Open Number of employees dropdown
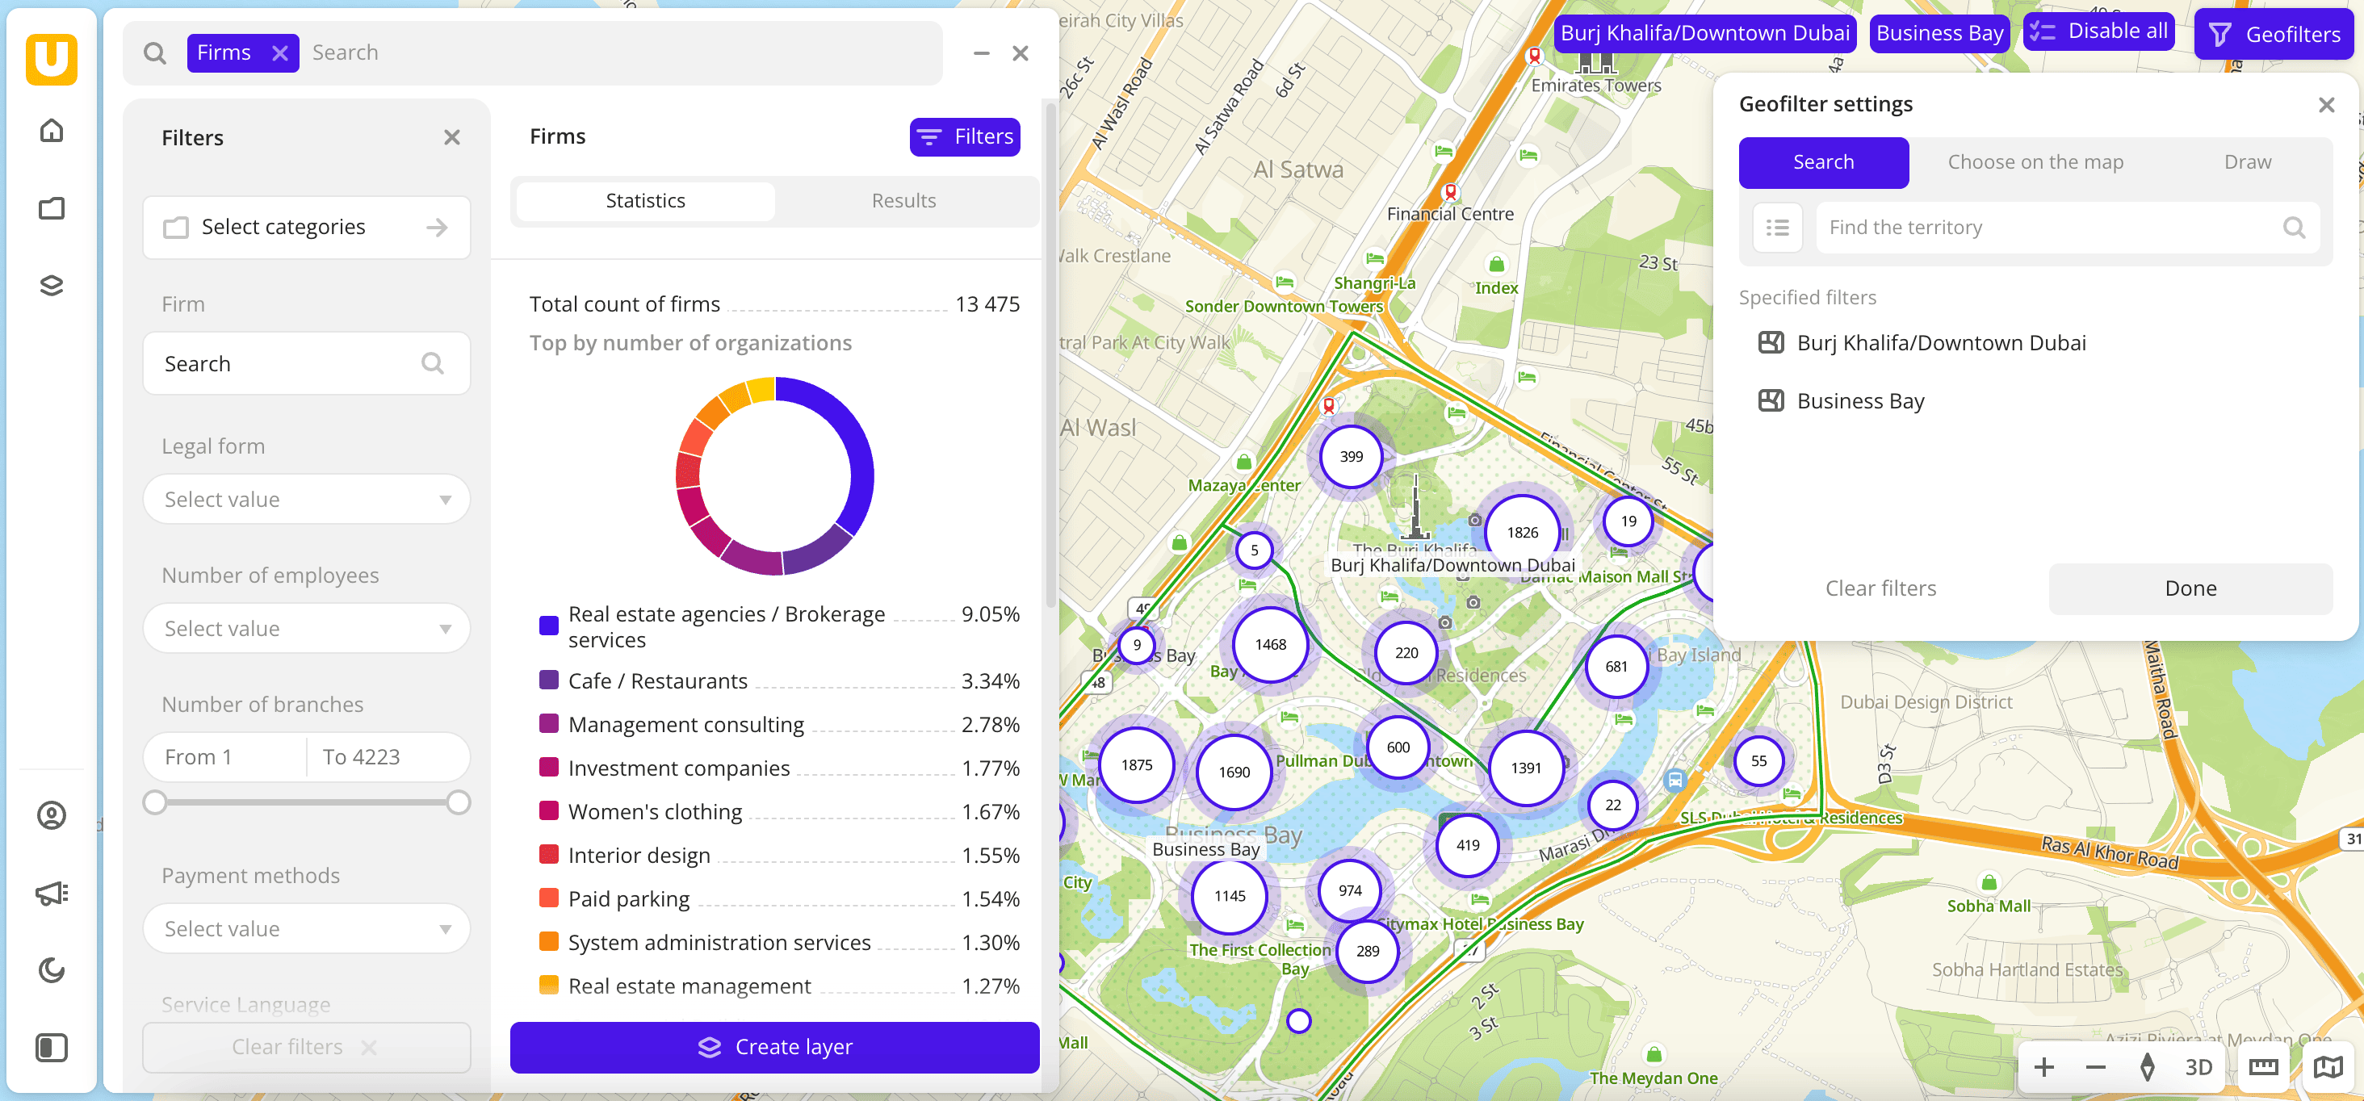Image resolution: width=2364 pixels, height=1101 pixels. point(306,629)
